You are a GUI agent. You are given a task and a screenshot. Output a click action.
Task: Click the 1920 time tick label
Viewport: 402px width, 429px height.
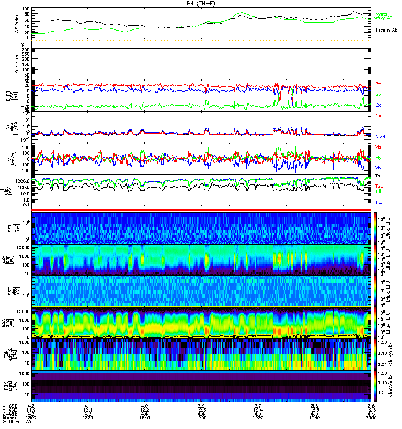258,418
